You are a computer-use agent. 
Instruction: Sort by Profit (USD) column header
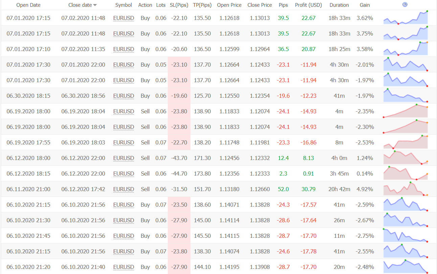308,5
